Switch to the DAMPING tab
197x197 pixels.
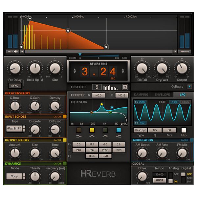point(141,95)
